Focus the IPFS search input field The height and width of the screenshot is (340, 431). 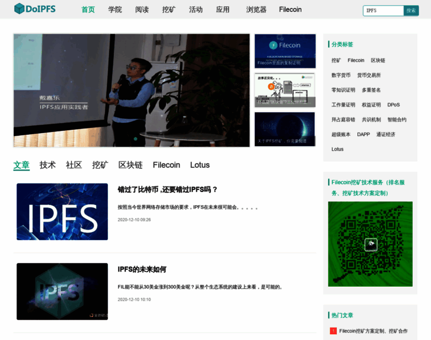[x=383, y=11]
